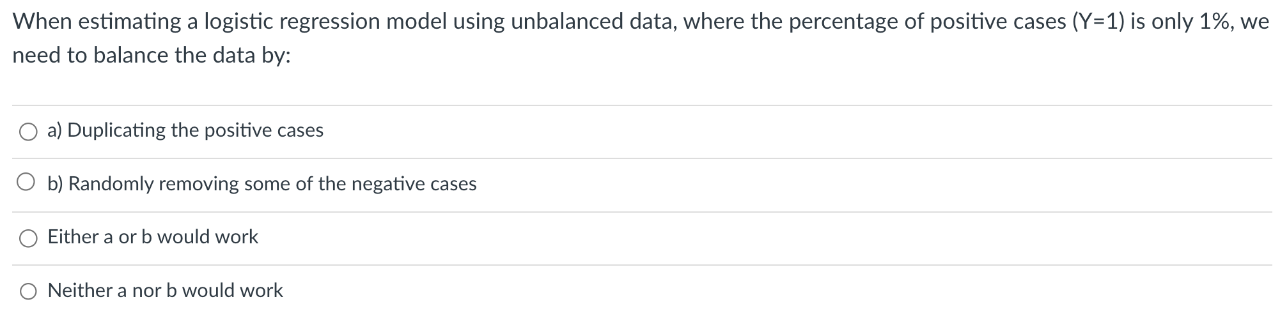Choose the radio button for b) Randomly removing
The image size is (1280, 327).
point(27,184)
